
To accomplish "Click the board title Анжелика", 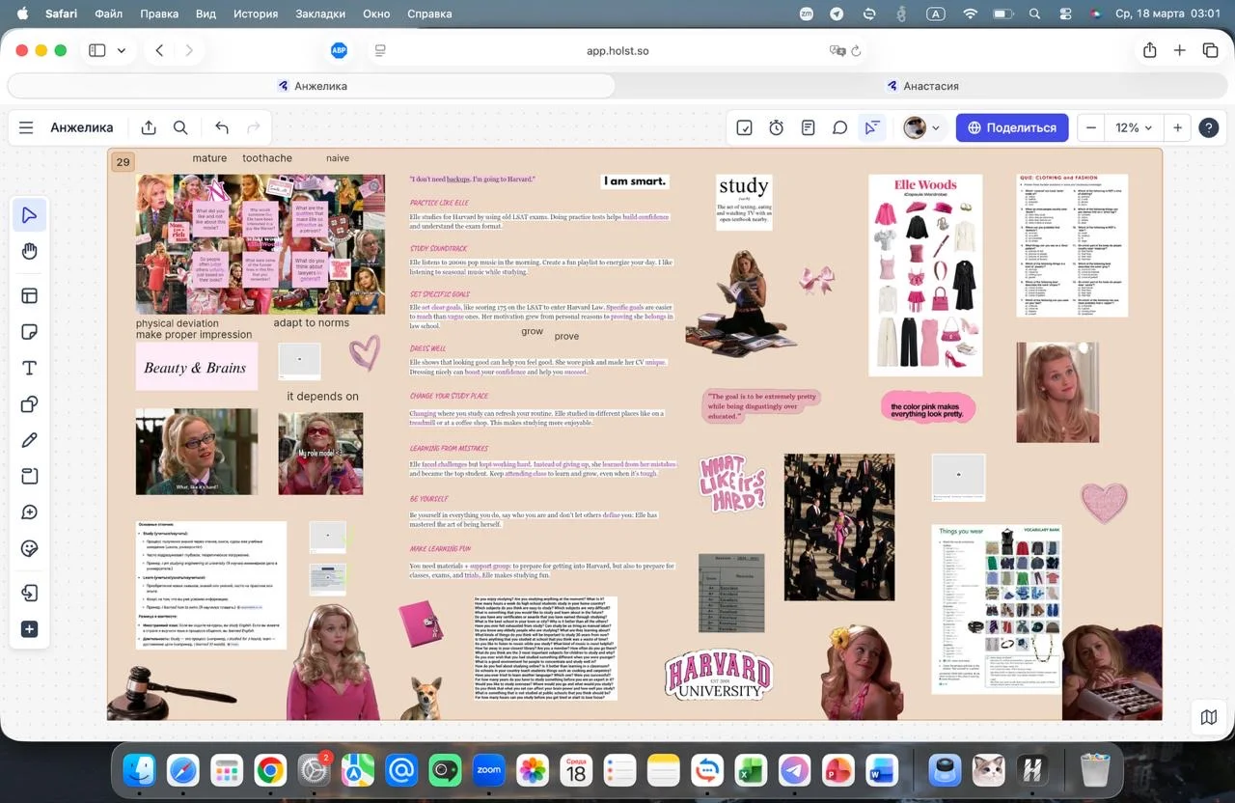I will [82, 127].
